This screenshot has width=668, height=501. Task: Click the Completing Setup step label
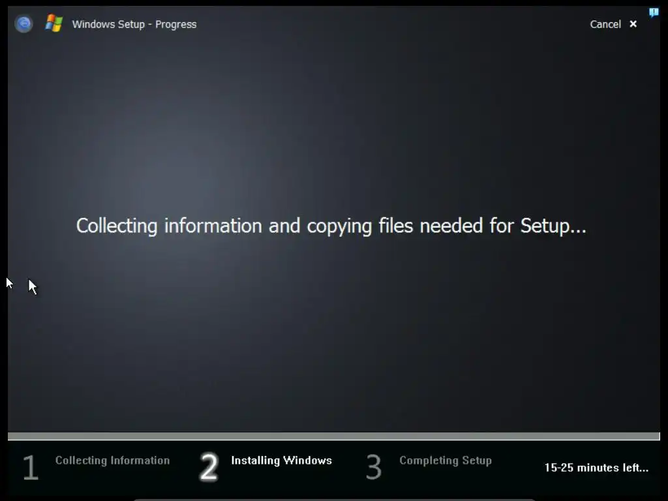[446, 461]
